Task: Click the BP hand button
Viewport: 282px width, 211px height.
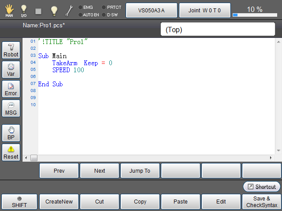Action: [11, 133]
